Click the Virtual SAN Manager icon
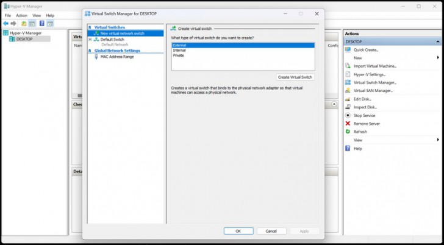The height and width of the screenshot is (245, 444). click(x=348, y=91)
